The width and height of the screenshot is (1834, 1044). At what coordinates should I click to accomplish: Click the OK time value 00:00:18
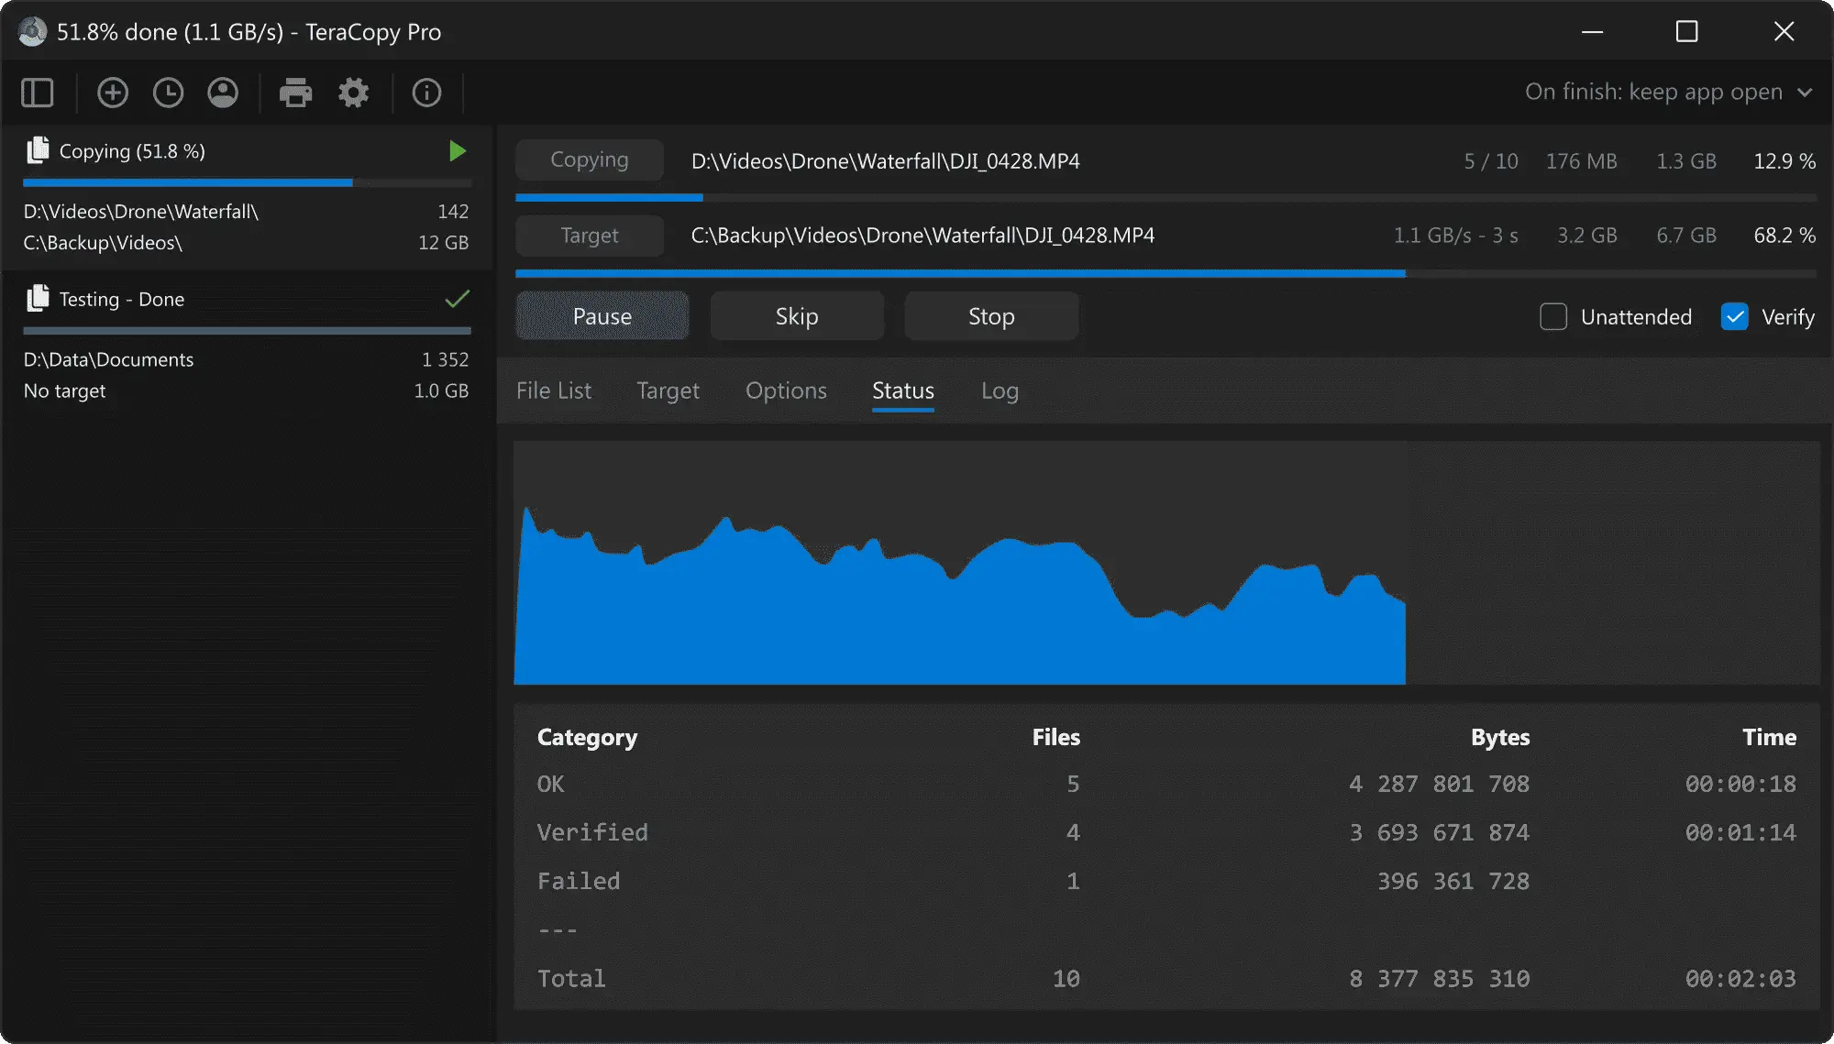[x=1740, y=784]
